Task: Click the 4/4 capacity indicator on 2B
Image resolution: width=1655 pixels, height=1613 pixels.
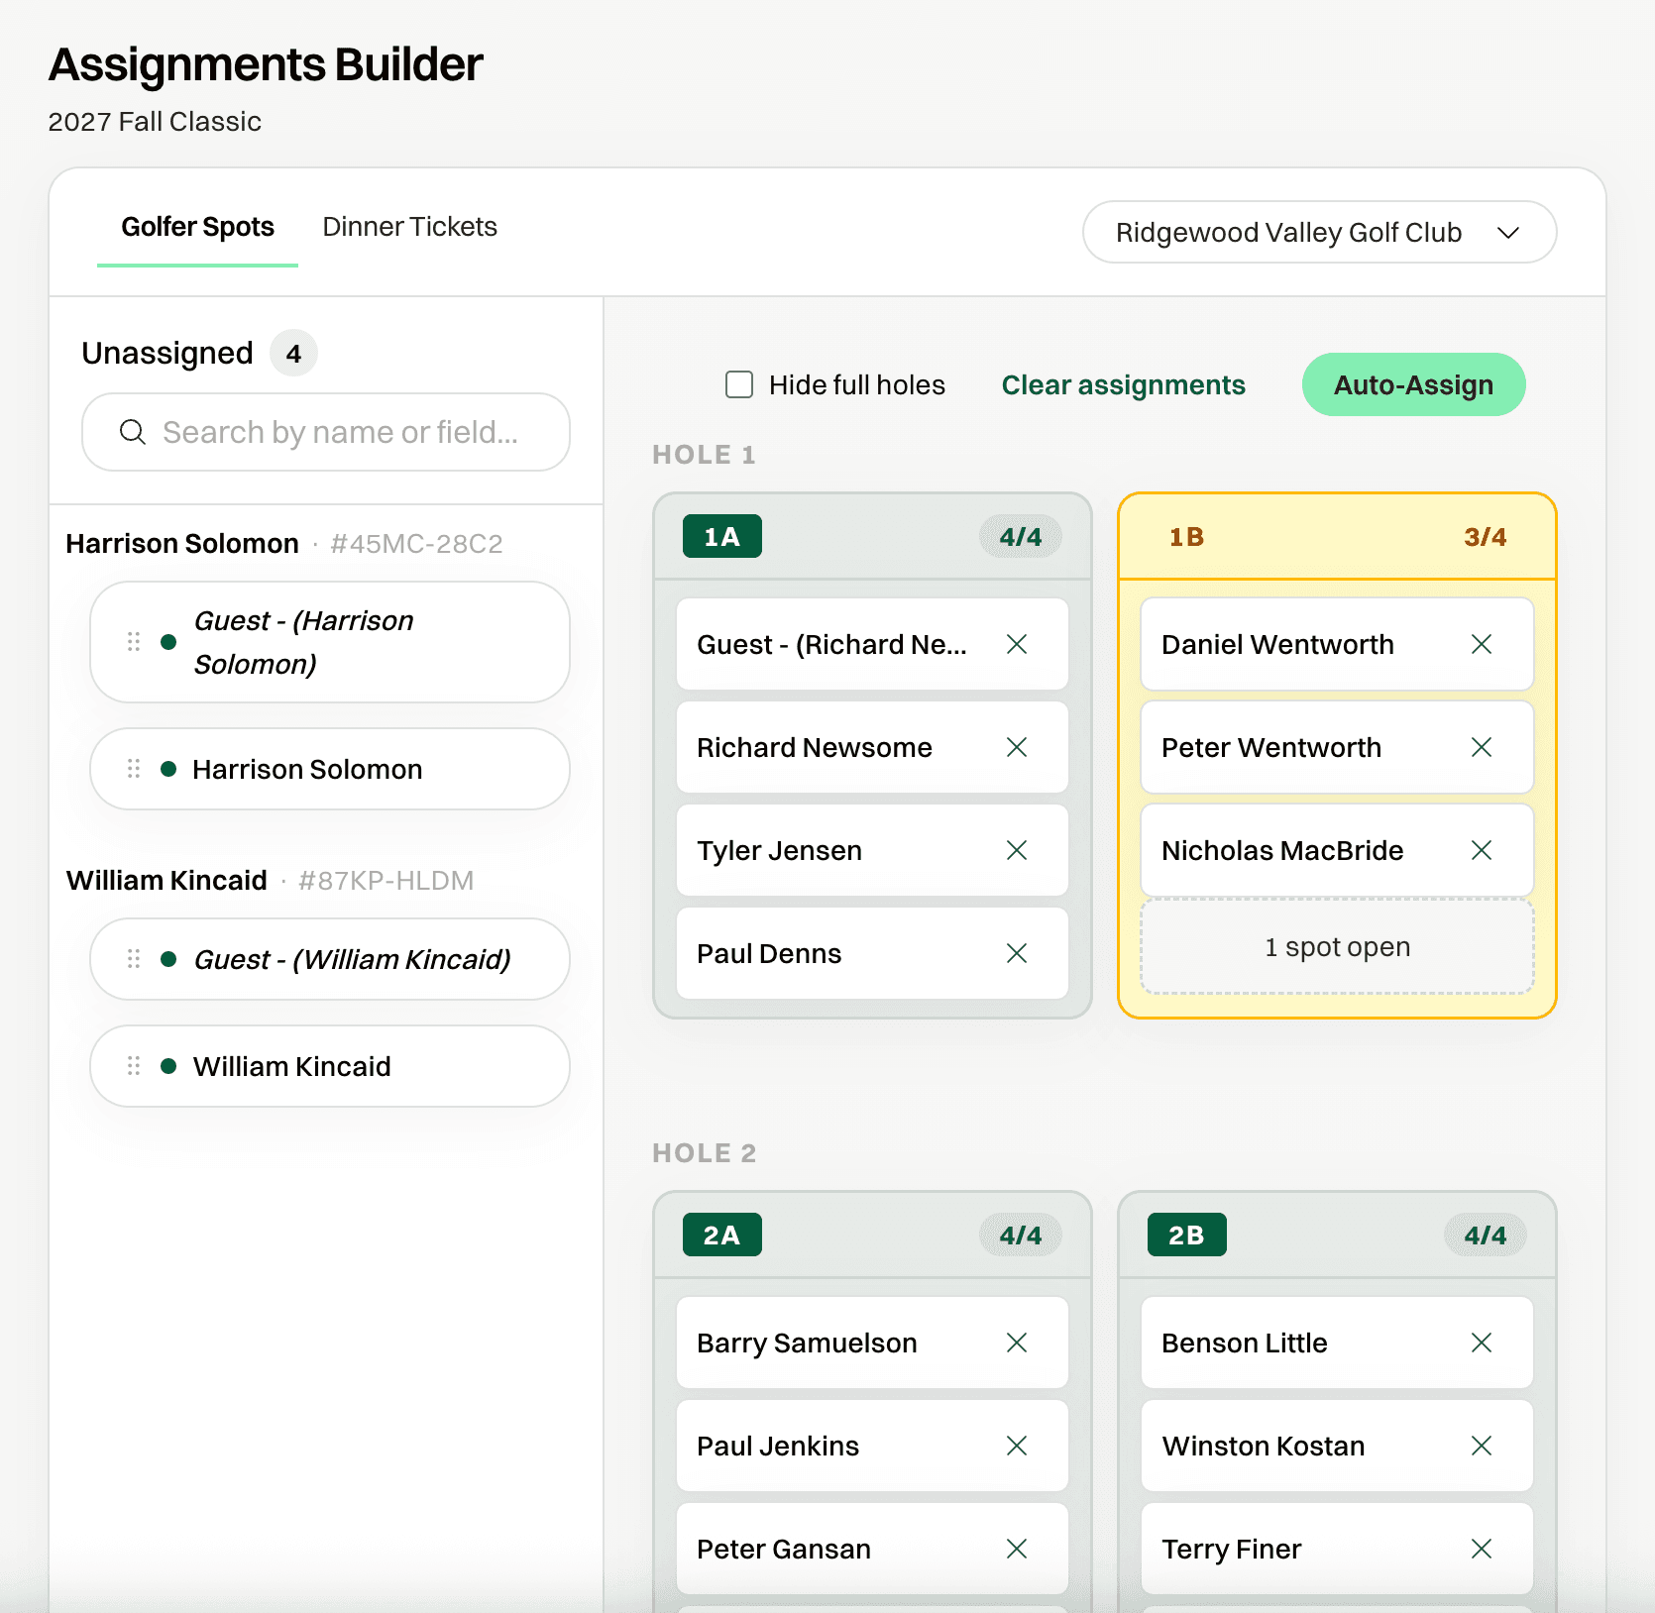Action: click(1485, 1236)
